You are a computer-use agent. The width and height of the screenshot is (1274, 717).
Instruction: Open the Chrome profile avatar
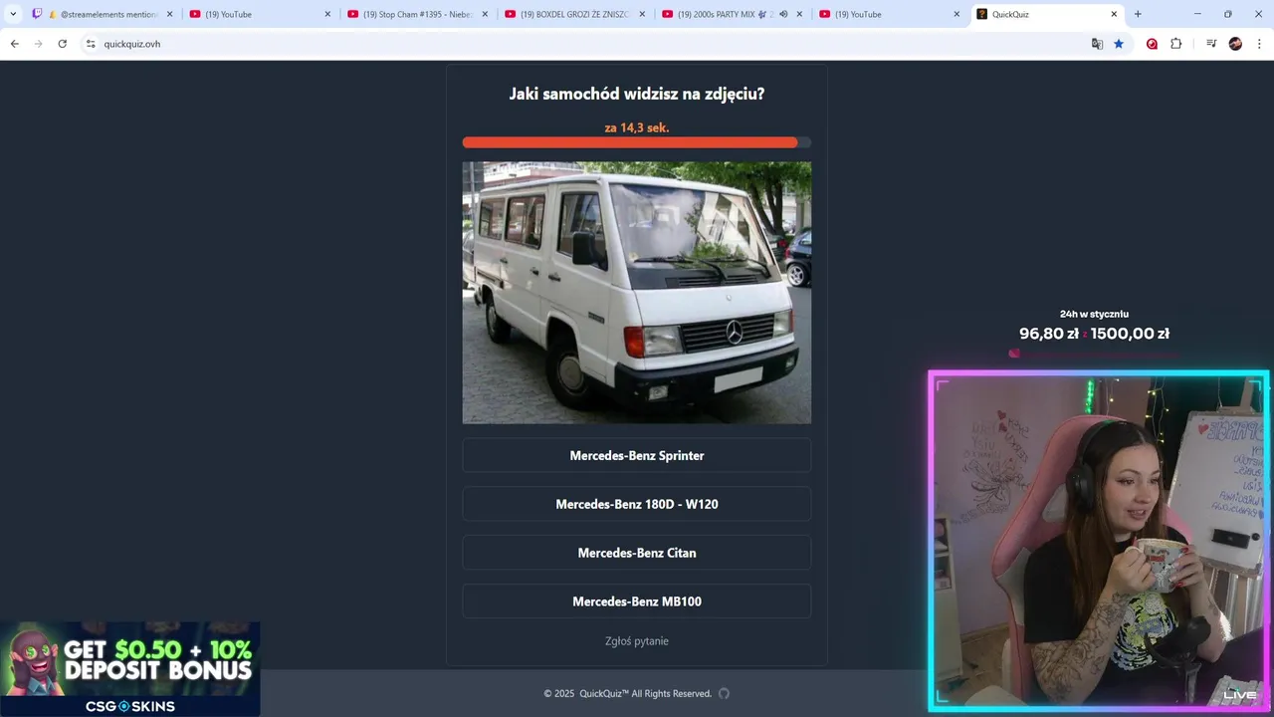click(x=1235, y=44)
